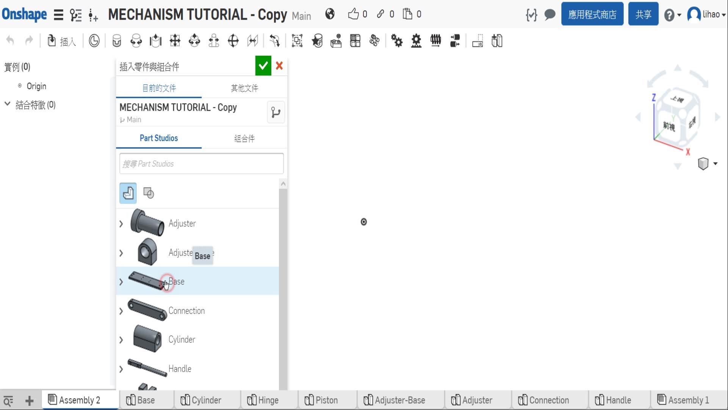Open the lihao user account menu
The width and height of the screenshot is (728, 410).
(706, 15)
